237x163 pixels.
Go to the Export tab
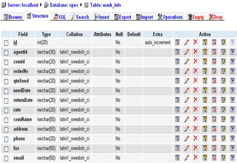[122, 17]
